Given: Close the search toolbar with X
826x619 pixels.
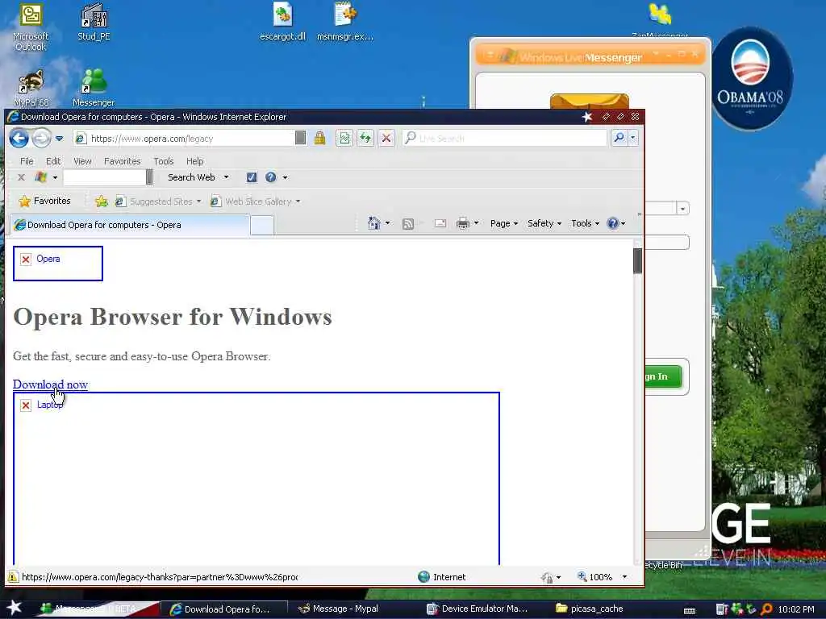Looking at the screenshot, I should (21, 177).
